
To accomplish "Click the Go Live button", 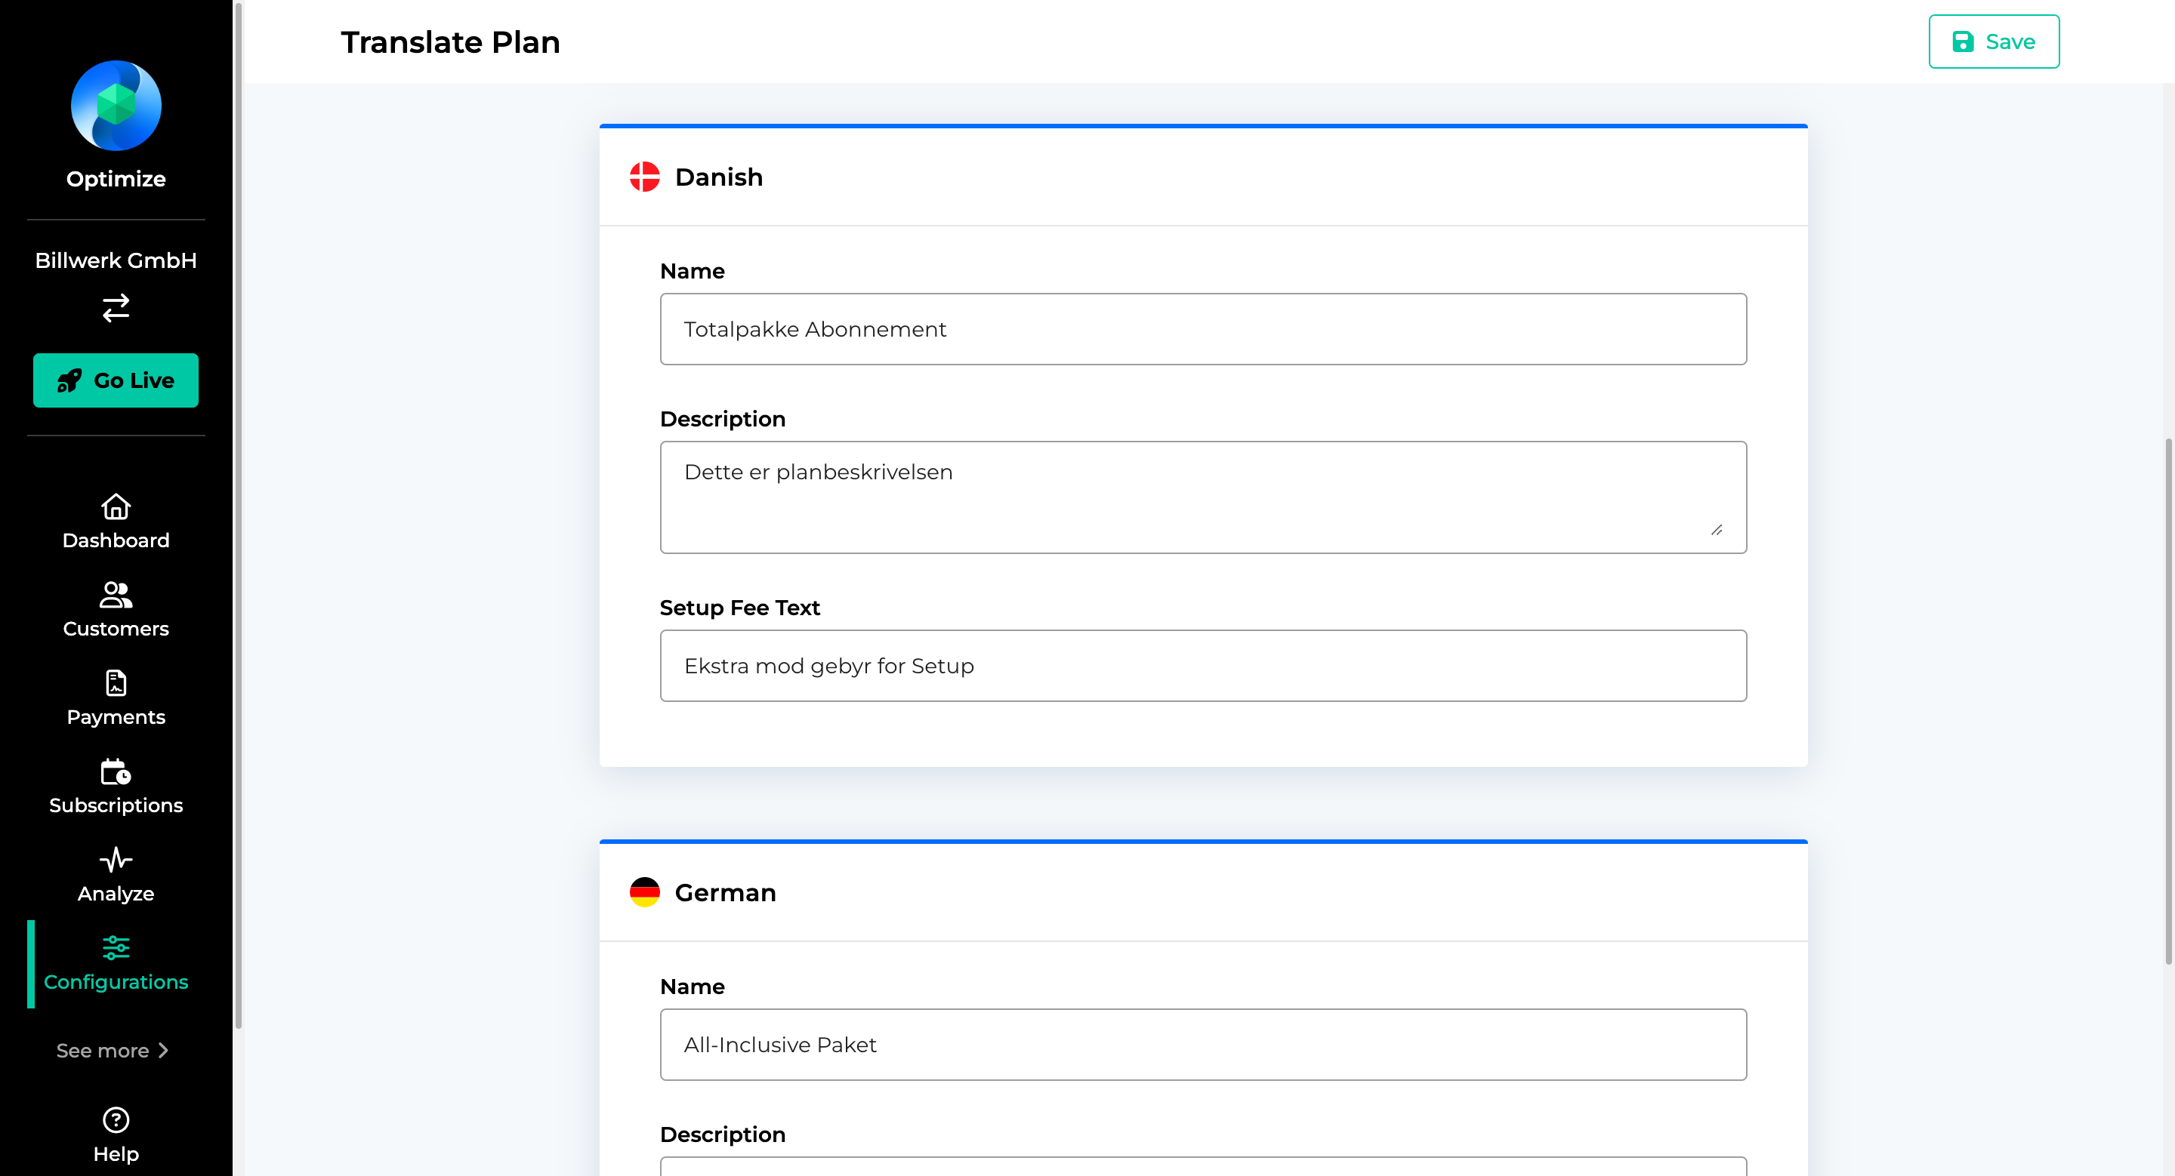I will [x=116, y=380].
